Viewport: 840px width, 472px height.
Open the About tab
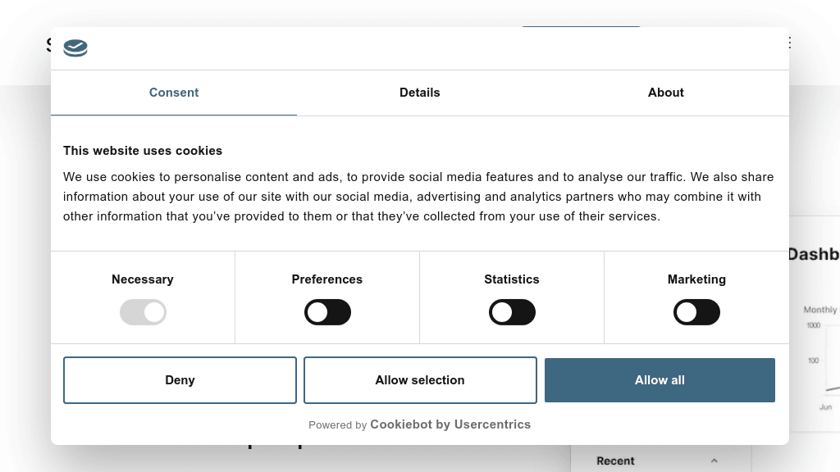pyautogui.click(x=665, y=93)
